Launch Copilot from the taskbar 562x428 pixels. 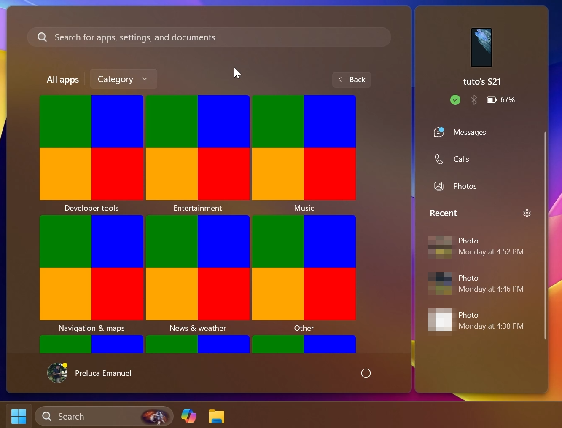click(x=189, y=417)
